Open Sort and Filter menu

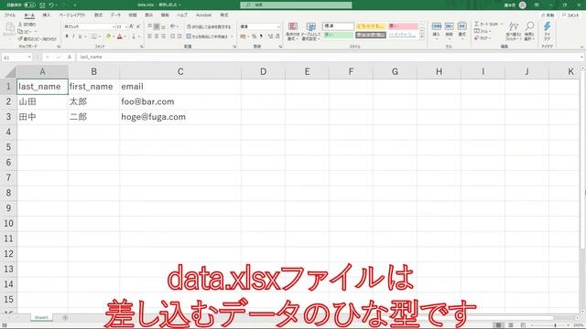coord(514,31)
